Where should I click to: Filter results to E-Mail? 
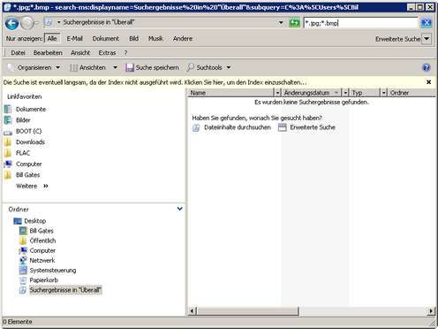click(75, 39)
